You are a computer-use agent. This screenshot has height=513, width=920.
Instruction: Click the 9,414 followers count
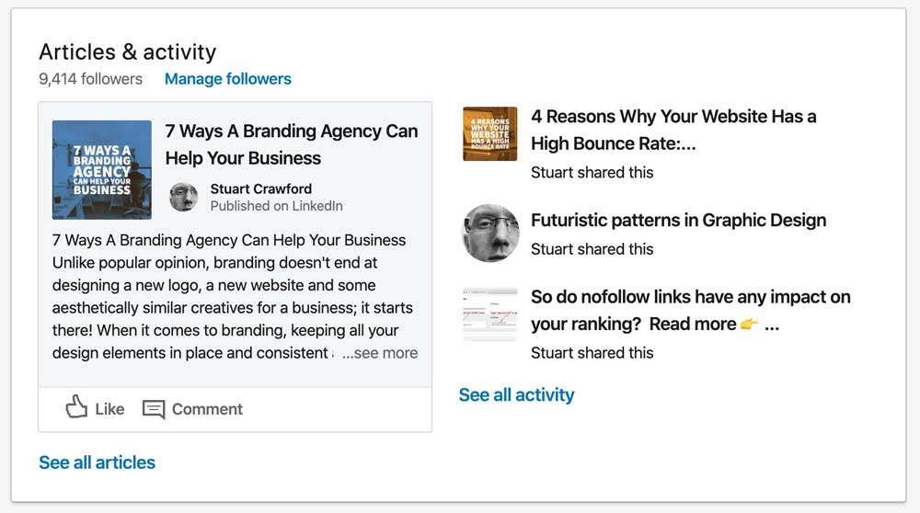90,79
